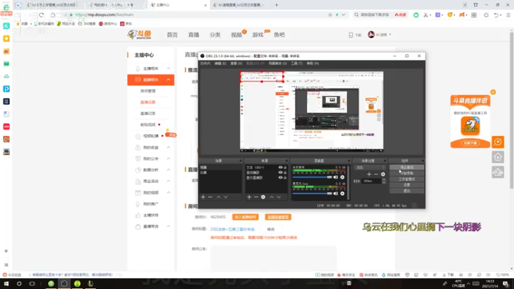Open microphone/Aux settings gear in mixer
The width and height of the screenshot is (514, 289).
pyautogui.click(x=342, y=194)
